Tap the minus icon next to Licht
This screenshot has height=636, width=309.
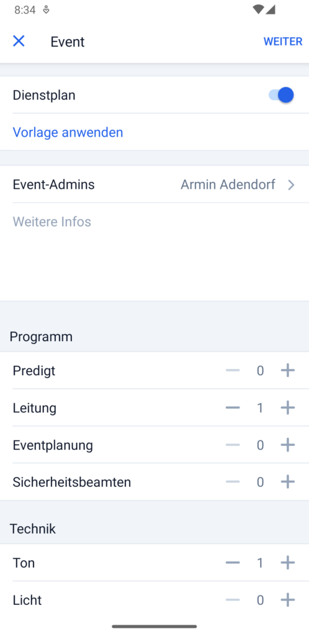coord(233,600)
